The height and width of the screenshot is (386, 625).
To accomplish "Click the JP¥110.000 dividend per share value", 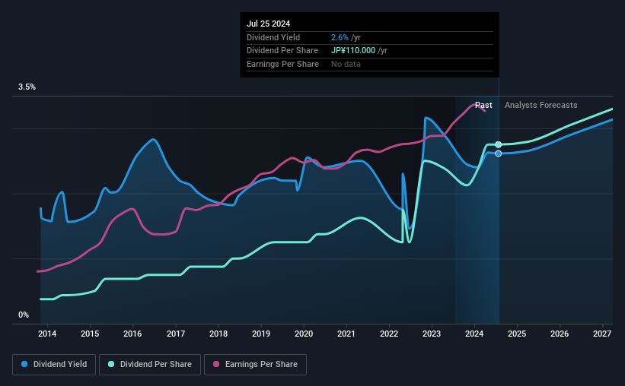I will point(353,51).
